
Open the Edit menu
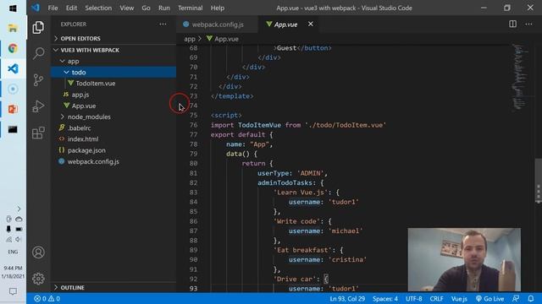click(x=71, y=8)
